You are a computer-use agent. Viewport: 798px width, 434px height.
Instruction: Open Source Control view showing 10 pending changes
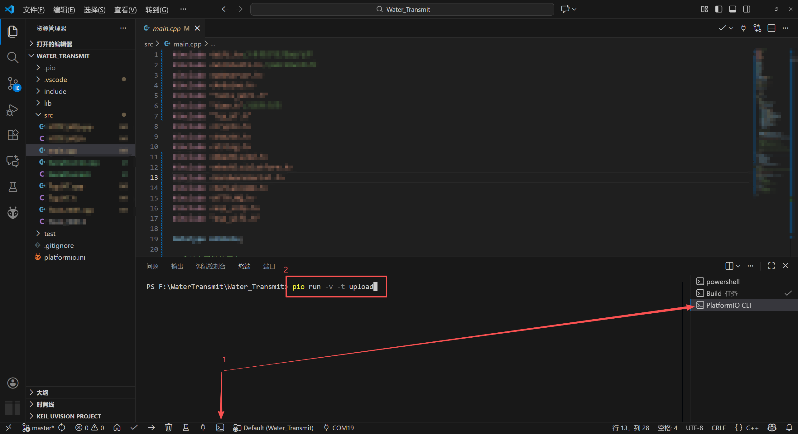(12, 83)
